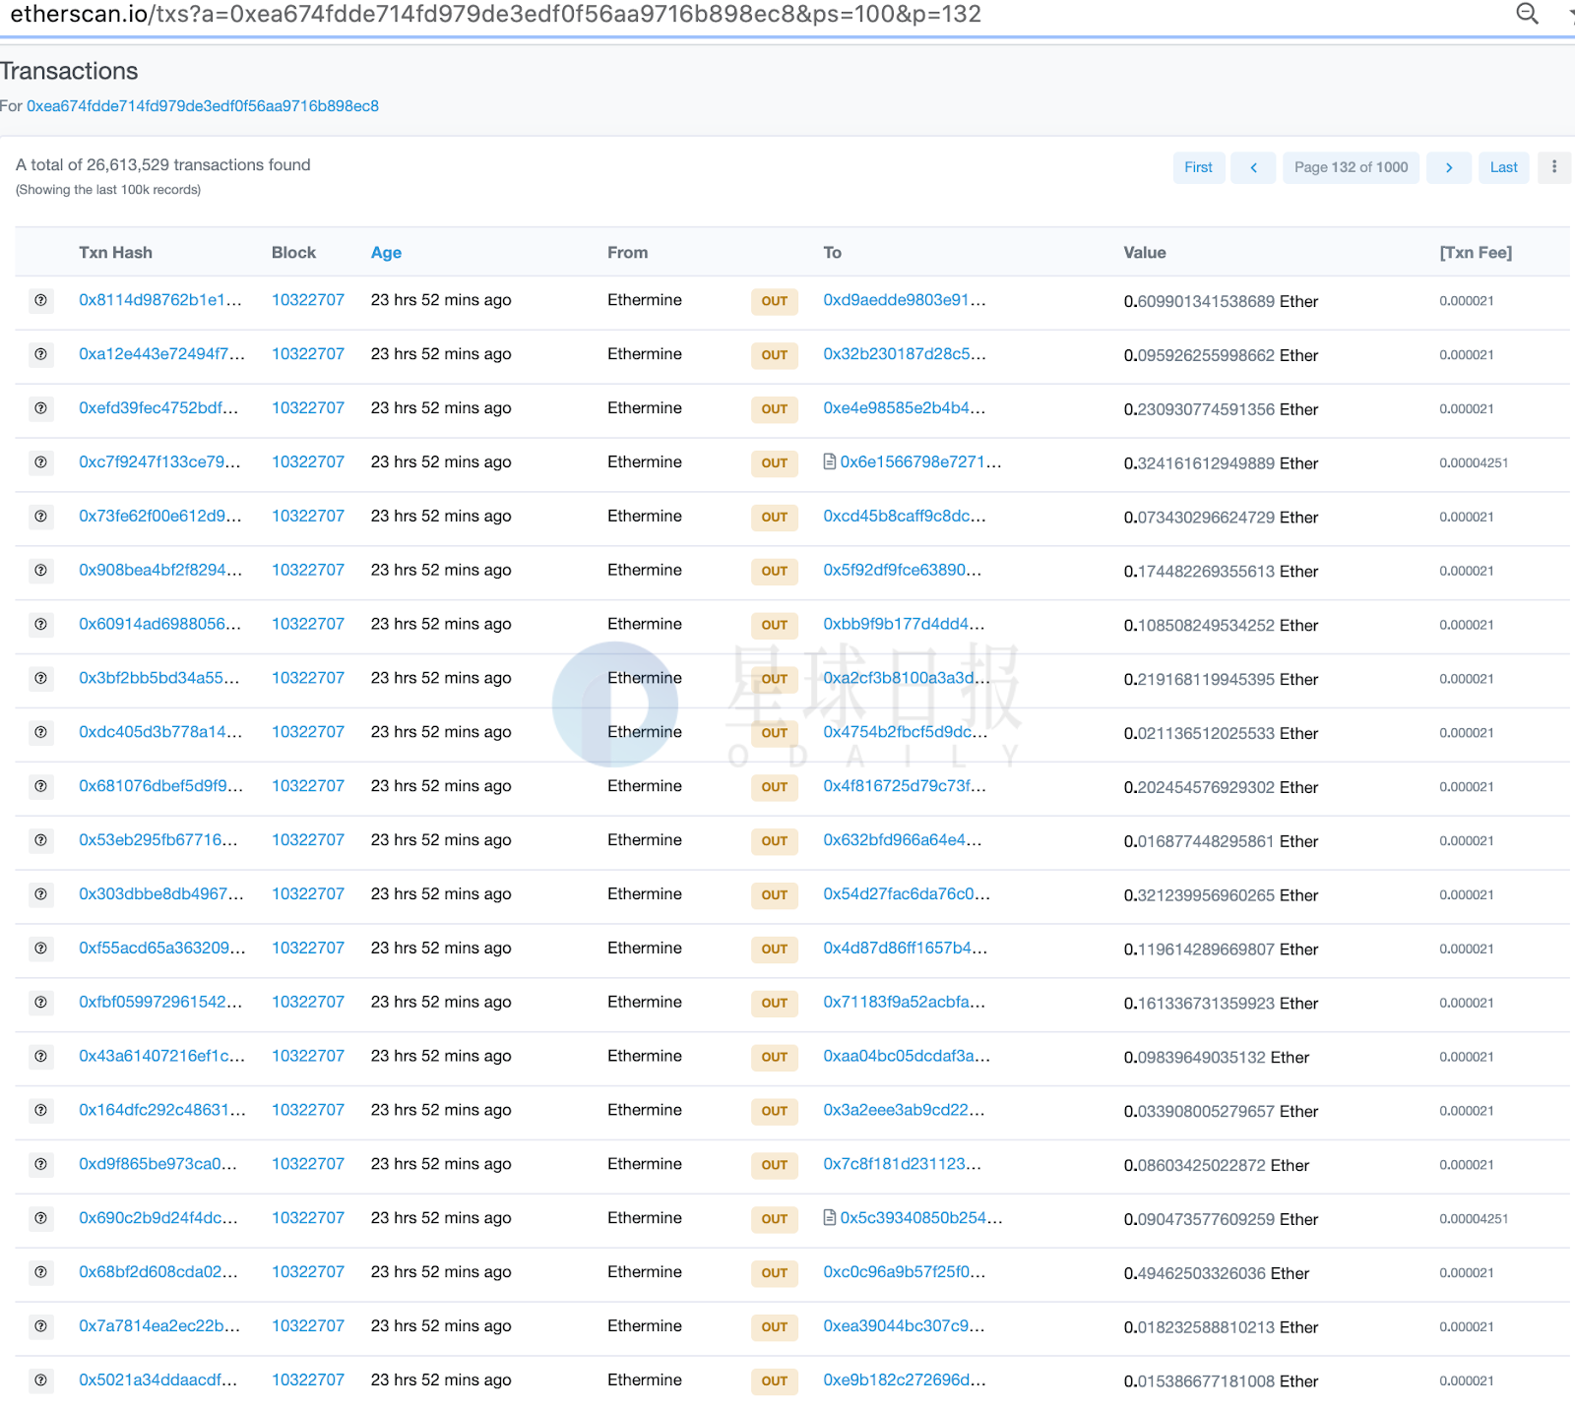View details eye icon for 0x5021a34ddaacdf
The image size is (1575, 1409).
click(41, 1381)
